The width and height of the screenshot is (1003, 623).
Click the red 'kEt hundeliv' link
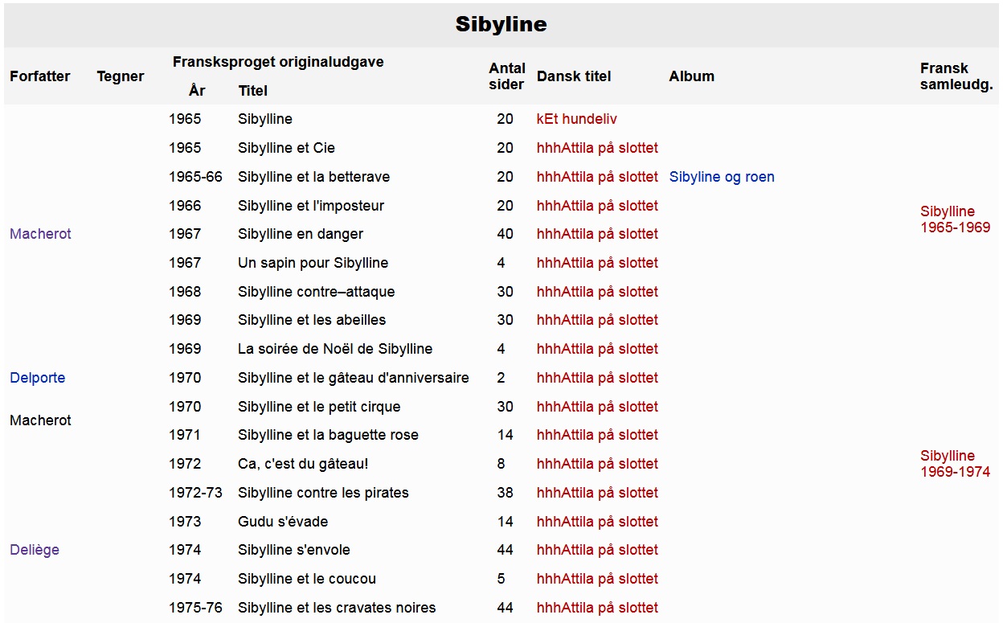click(577, 119)
